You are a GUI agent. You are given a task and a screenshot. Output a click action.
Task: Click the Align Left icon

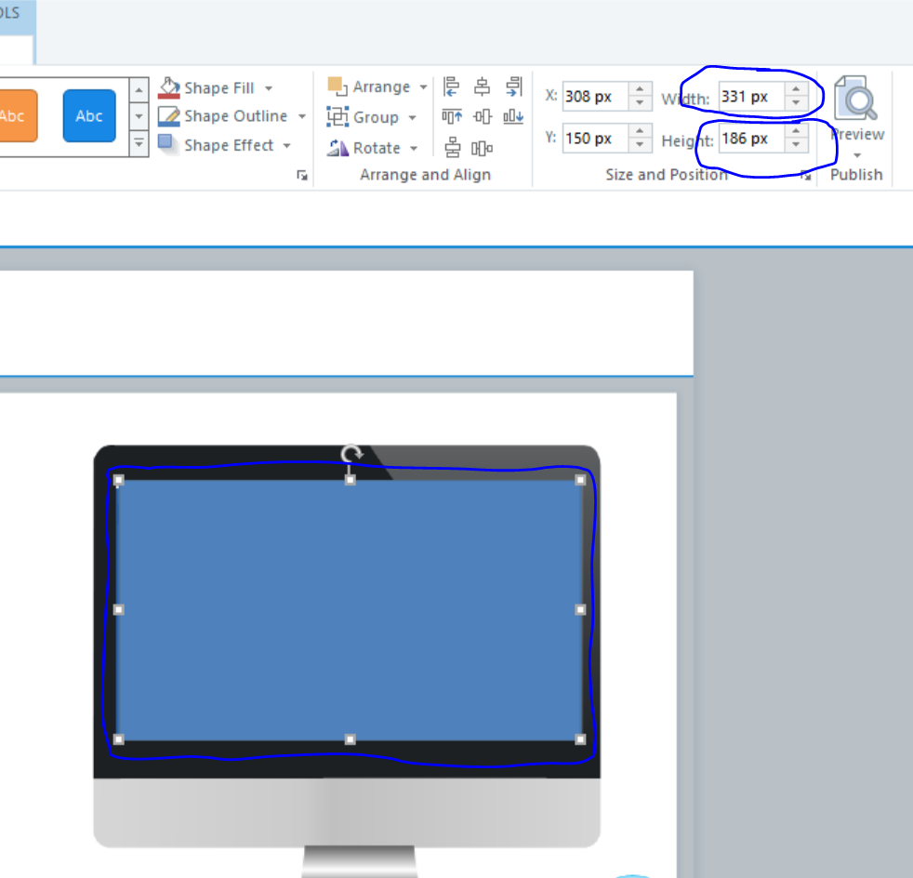(x=451, y=86)
